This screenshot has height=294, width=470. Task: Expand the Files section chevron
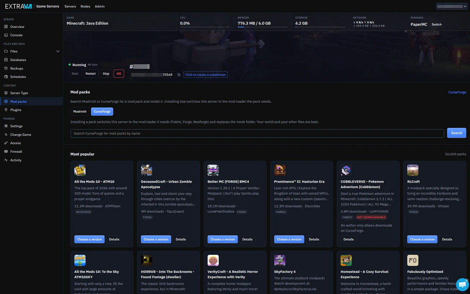(58, 51)
